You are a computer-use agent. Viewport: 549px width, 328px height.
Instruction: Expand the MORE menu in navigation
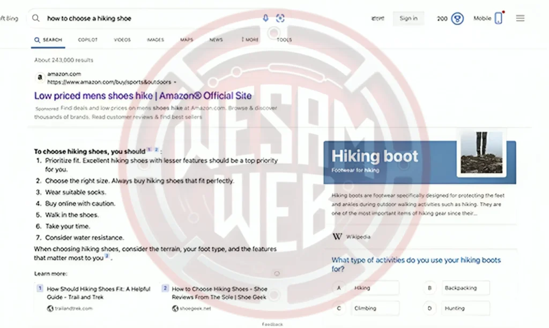(x=250, y=40)
